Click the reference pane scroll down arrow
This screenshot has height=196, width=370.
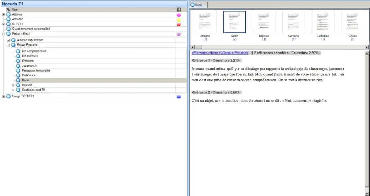(367, 194)
